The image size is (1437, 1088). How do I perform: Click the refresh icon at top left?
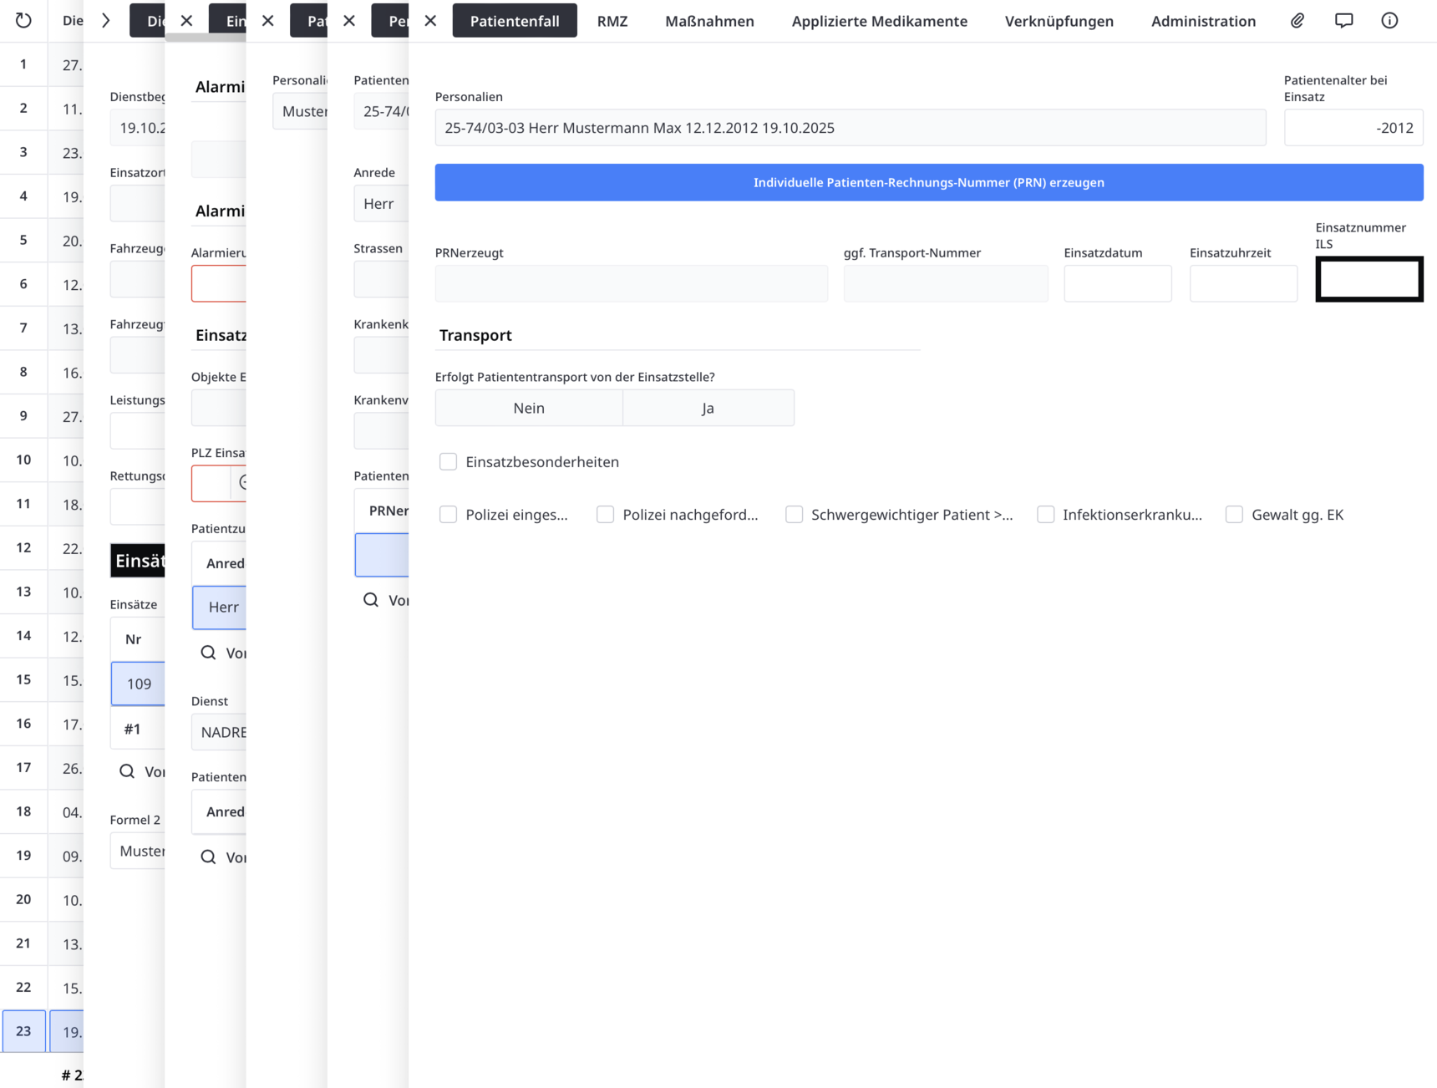pyautogui.click(x=23, y=21)
